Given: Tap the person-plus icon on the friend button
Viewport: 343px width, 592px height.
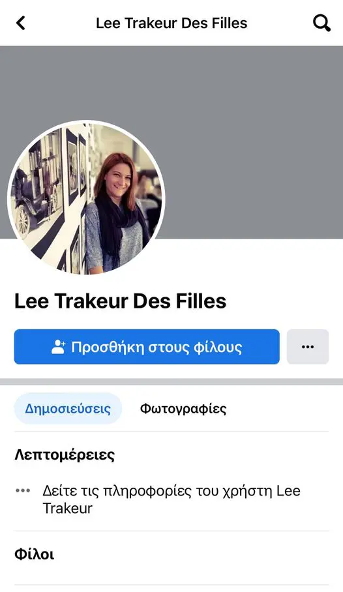Looking at the screenshot, I should [58, 347].
